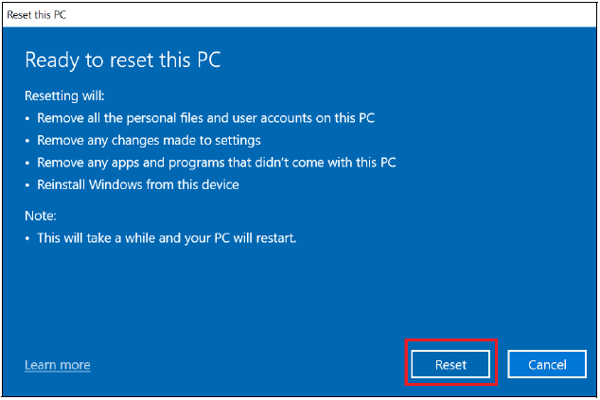Open the Learn more link
The width and height of the screenshot is (600, 400).
(58, 365)
